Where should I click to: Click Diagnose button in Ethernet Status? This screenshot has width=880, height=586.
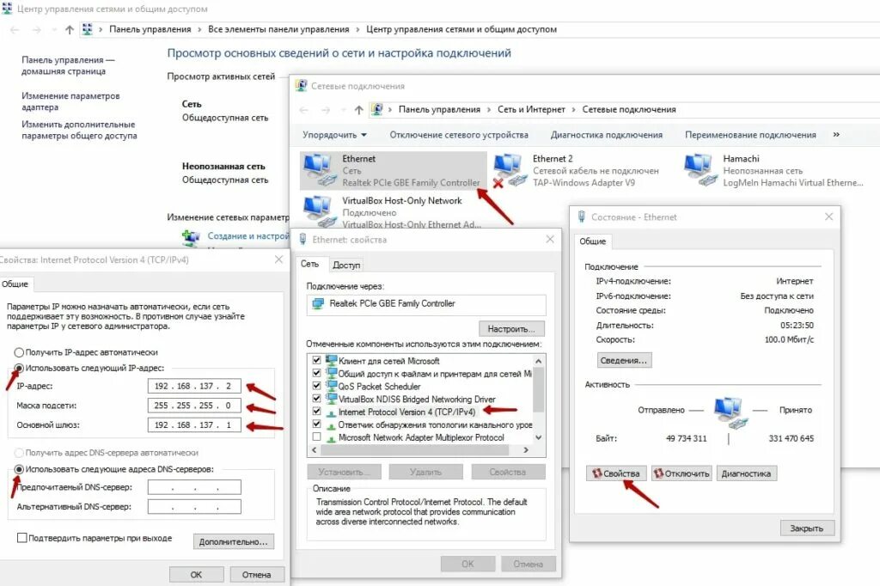[746, 473]
